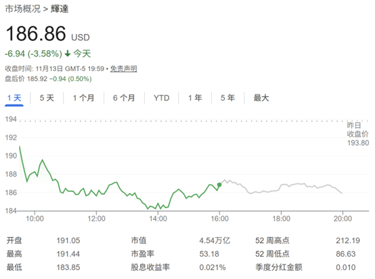Select the 最大 range tab

[261, 98]
